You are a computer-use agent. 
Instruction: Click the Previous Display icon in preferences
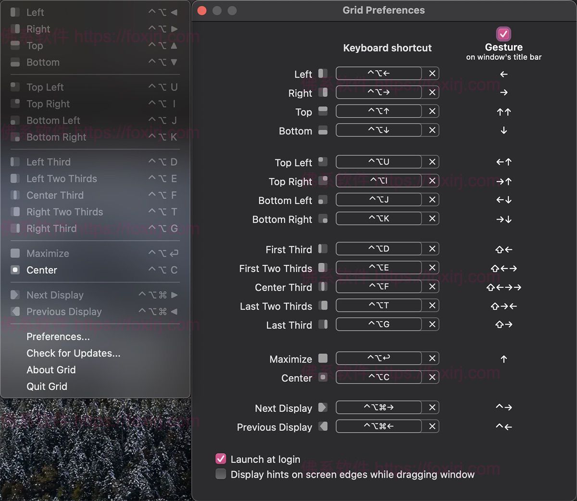[x=323, y=426]
